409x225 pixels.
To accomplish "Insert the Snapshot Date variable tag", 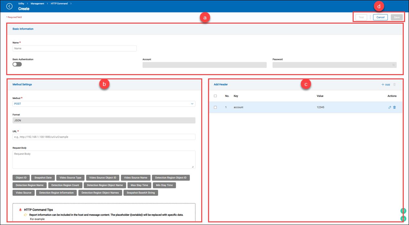I will pyautogui.click(x=43, y=178).
